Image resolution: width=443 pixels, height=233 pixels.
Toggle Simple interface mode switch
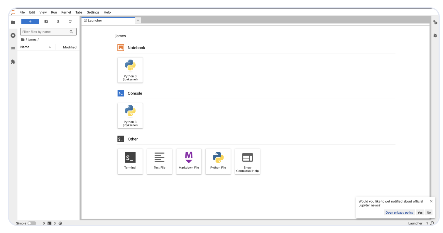click(32, 223)
